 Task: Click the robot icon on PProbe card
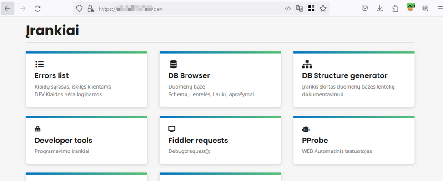[306, 129]
